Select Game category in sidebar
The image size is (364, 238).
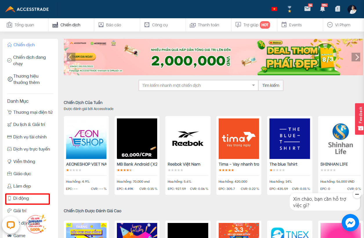pos(17,236)
